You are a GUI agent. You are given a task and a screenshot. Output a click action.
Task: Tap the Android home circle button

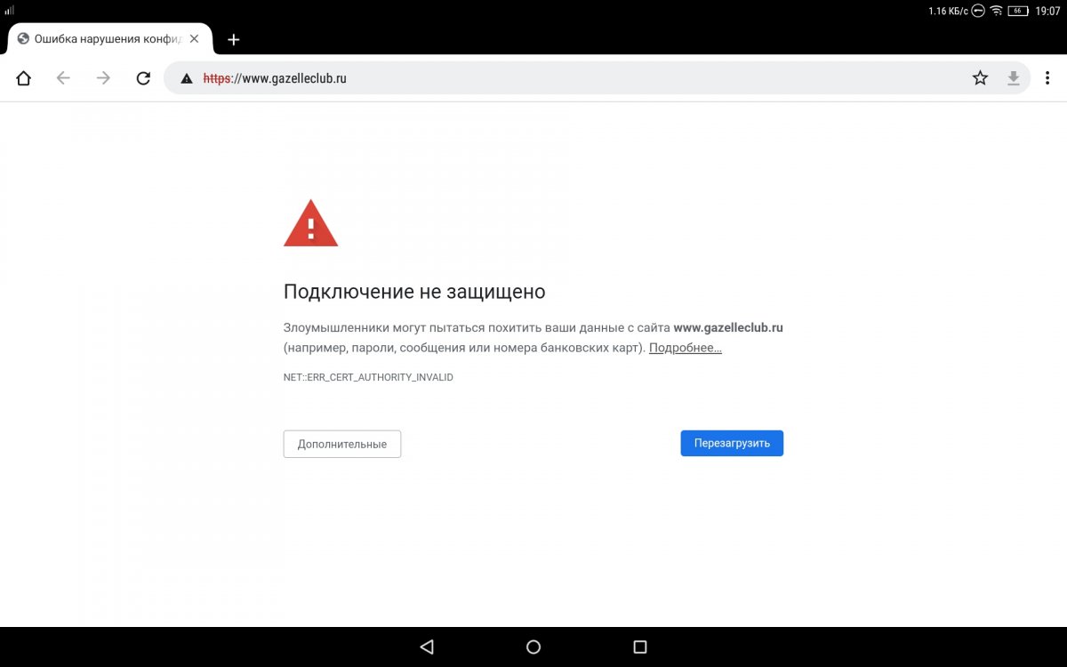click(x=533, y=647)
